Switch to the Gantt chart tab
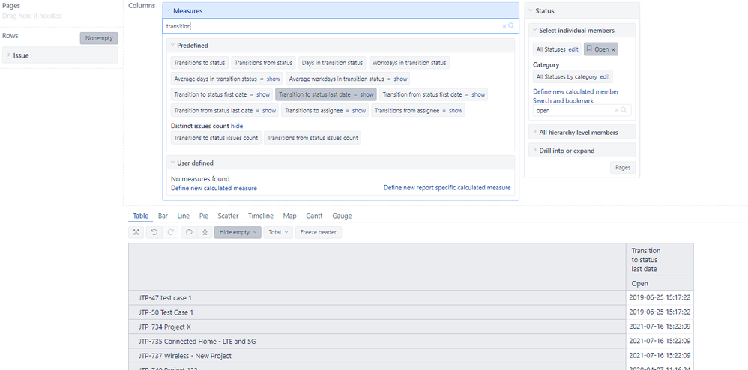The width and height of the screenshot is (748, 370). pyautogui.click(x=314, y=216)
